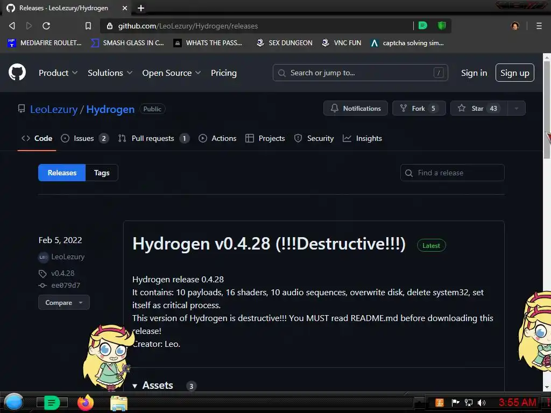Click the Latest release badge
The image size is (551, 413).
click(431, 245)
